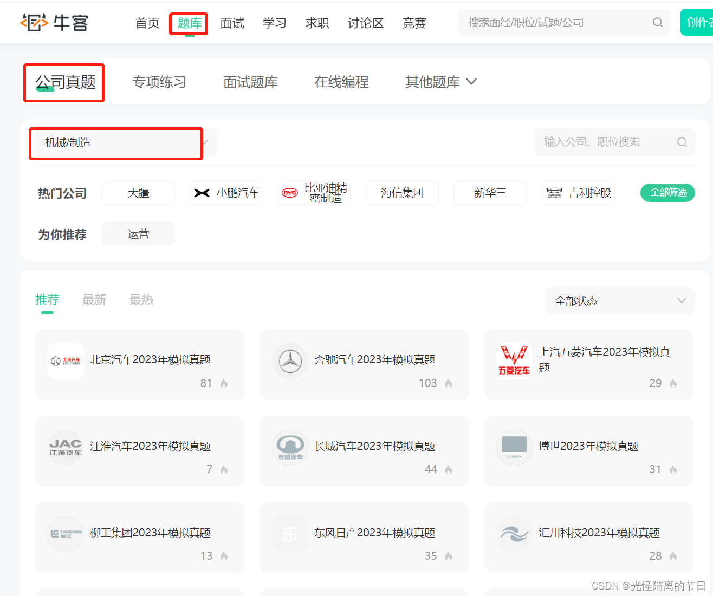Open 求职 in top navigation

(x=317, y=23)
